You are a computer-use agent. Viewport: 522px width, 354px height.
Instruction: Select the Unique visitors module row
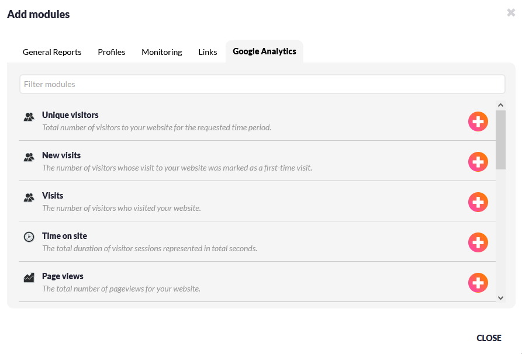[234, 120]
